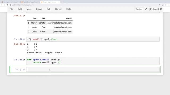Click the Python 3 kernel name
This screenshot has height=95, width=170.
154,9
